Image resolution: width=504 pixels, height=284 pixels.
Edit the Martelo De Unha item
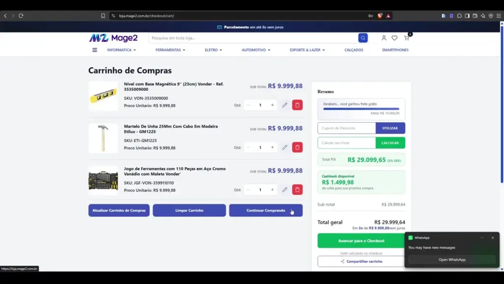click(284, 147)
